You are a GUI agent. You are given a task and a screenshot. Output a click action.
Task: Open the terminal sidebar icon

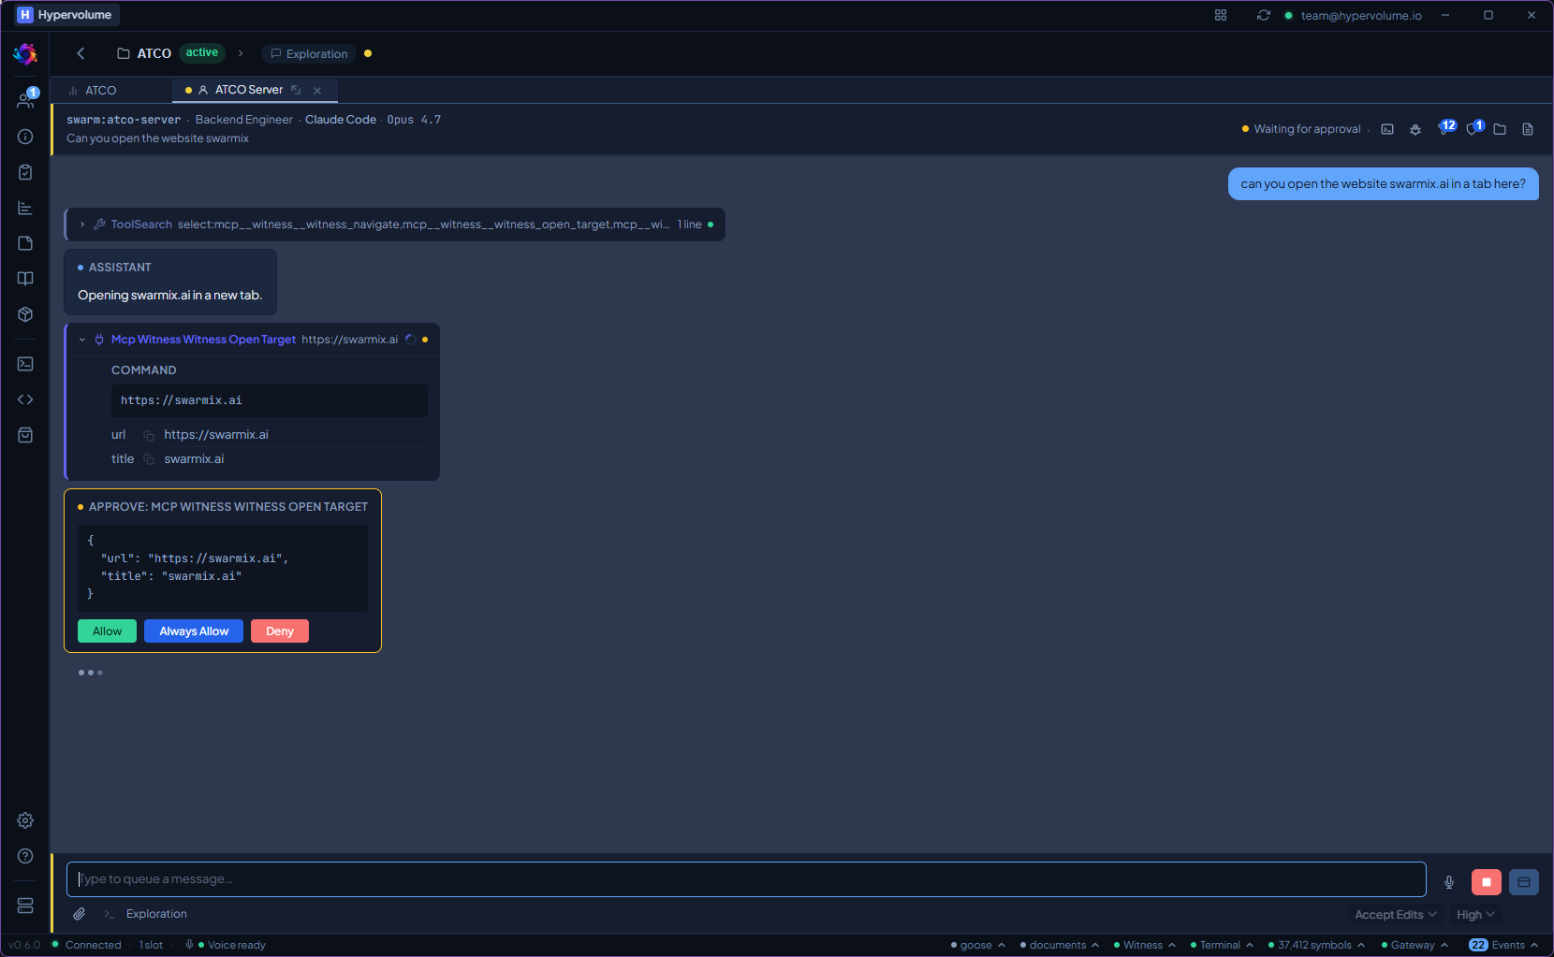tap(25, 364)
